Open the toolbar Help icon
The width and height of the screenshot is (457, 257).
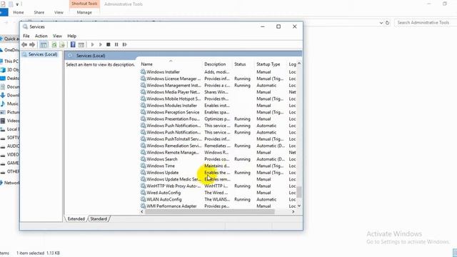click(73, 44)
